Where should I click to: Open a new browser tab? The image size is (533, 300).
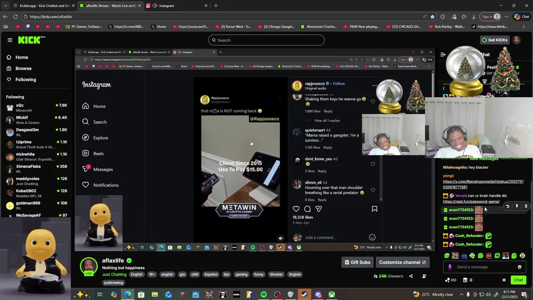tap(216, 6)
